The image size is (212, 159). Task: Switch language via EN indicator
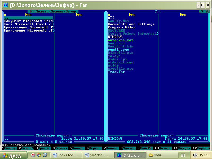coord(183,155)
